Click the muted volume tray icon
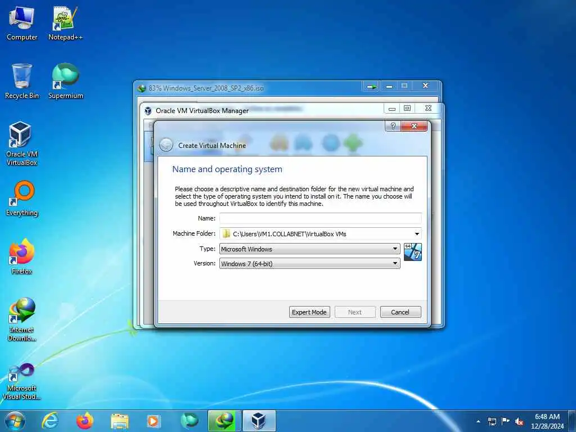Viewport: 576px width, 432px height. [x=519, y=421]
